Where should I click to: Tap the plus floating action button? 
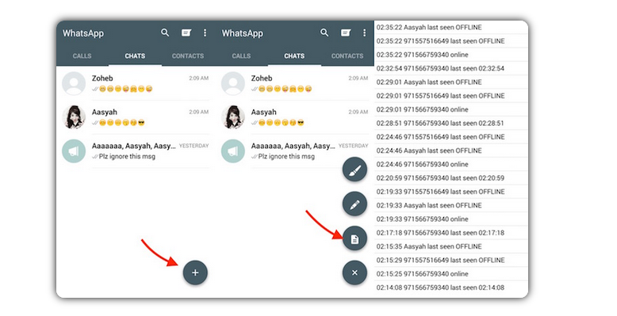[195, 272]
